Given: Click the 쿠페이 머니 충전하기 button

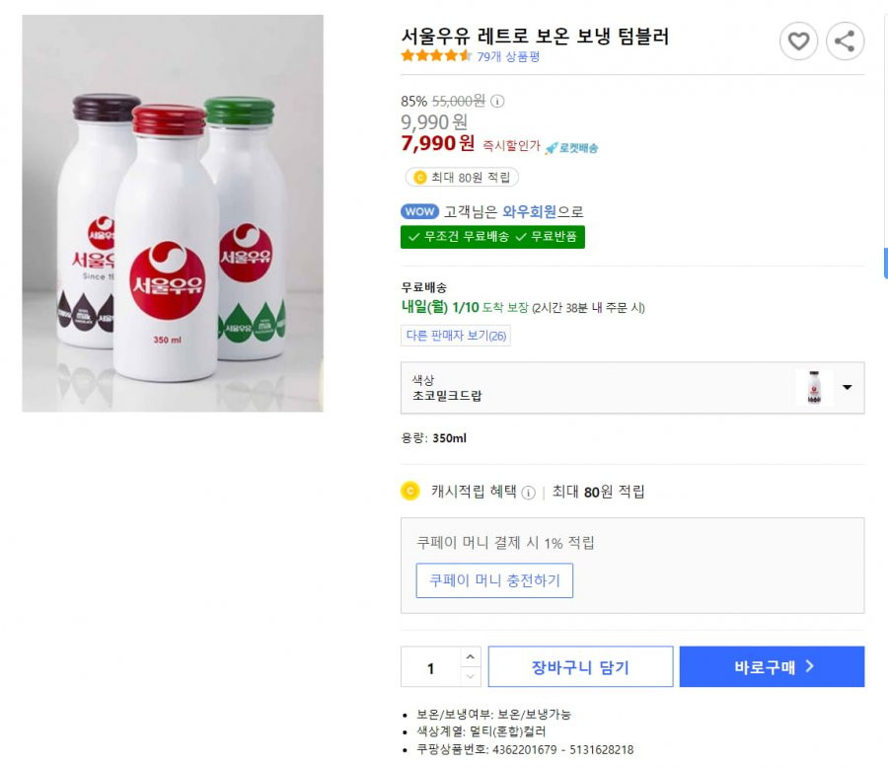Looking at the screenshot, I should (494, 580).
